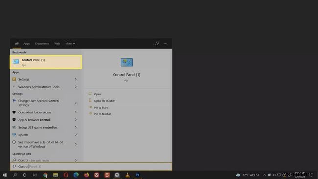The height and width of the screenshot is (179, 318).
Task: Expand the System result chevron
Action: [x=76, y=135]
